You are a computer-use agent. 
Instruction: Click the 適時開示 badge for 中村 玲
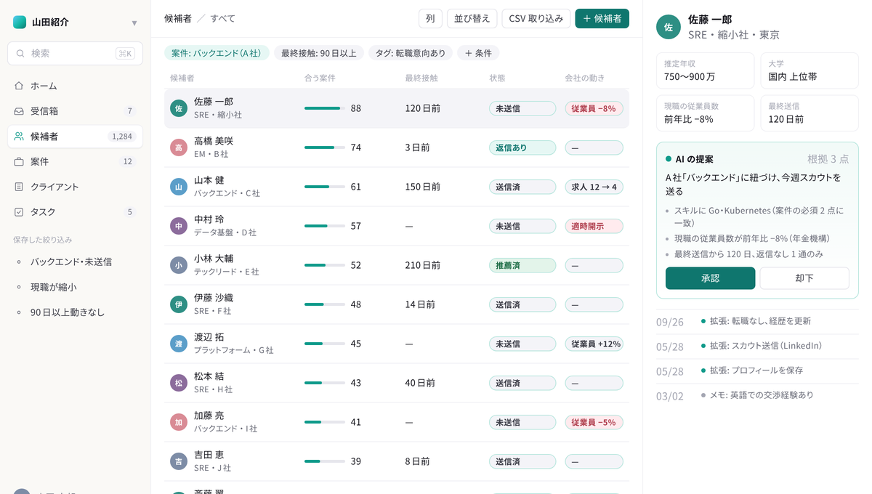pos(594,226)
